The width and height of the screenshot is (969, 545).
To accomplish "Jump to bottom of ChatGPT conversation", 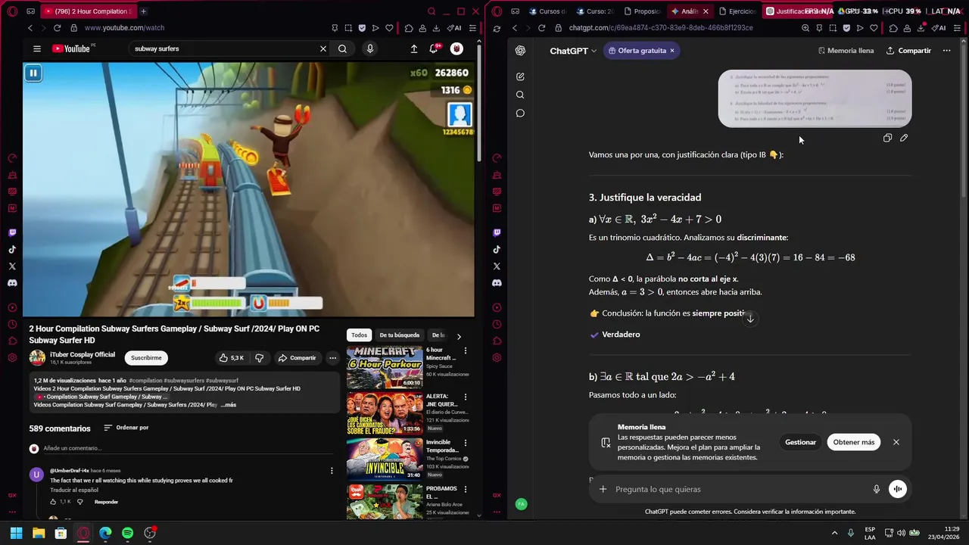I will [x=749, y=319].
